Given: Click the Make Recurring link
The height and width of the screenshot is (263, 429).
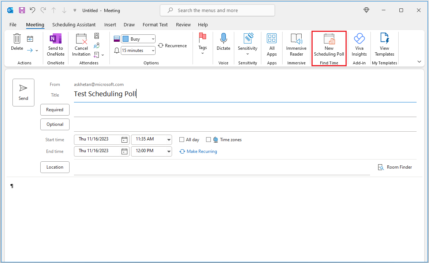Looking at the screenshot, I should 202,151.
